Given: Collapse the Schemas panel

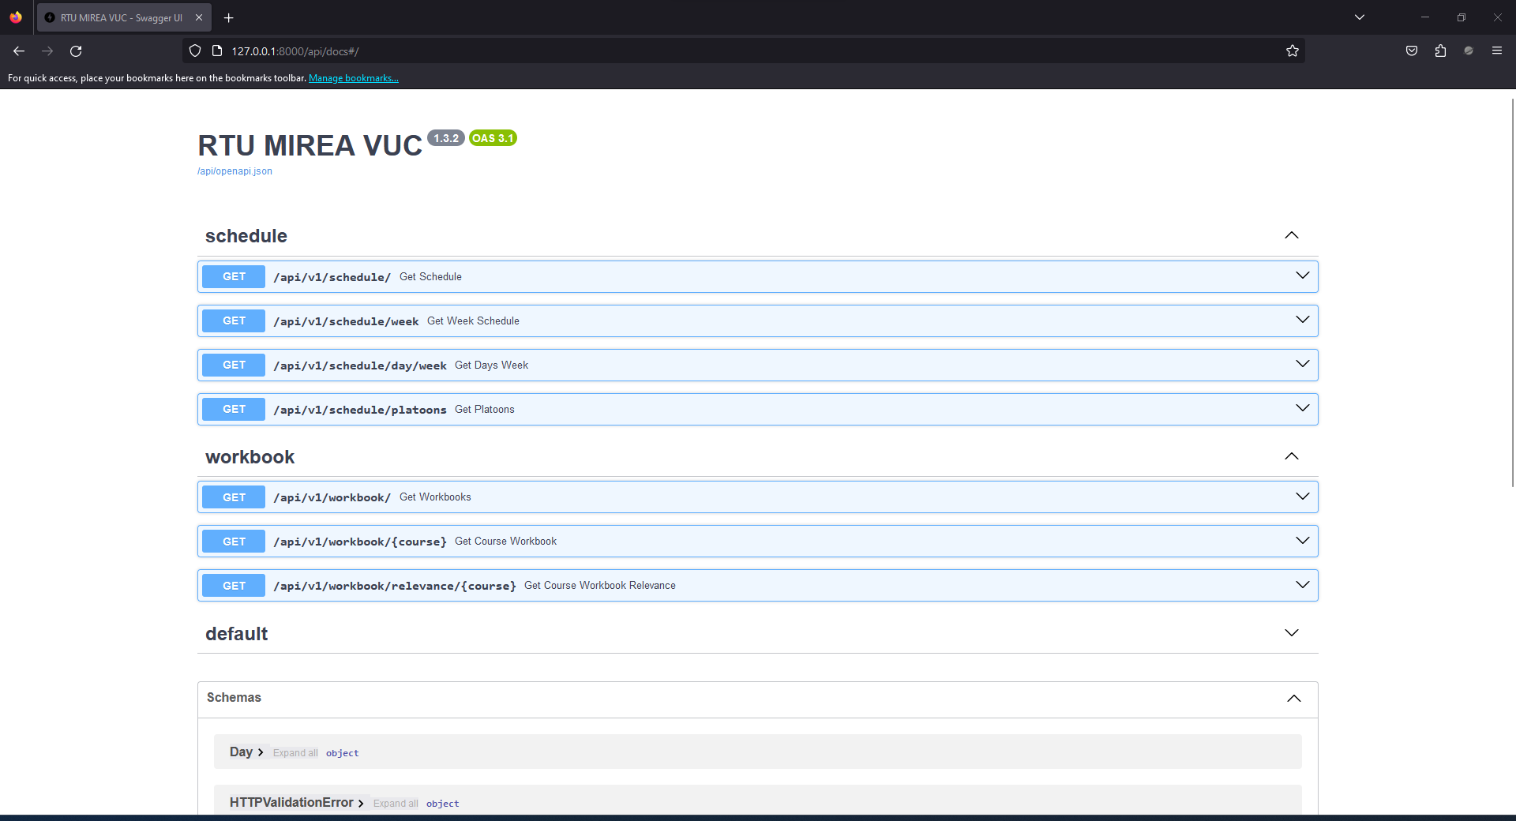Looking at the screenshot, I should point(1294,698).
